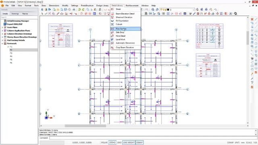Select Beam Elevation Detail entry
The image size is (258, 145).
(125, 14)
